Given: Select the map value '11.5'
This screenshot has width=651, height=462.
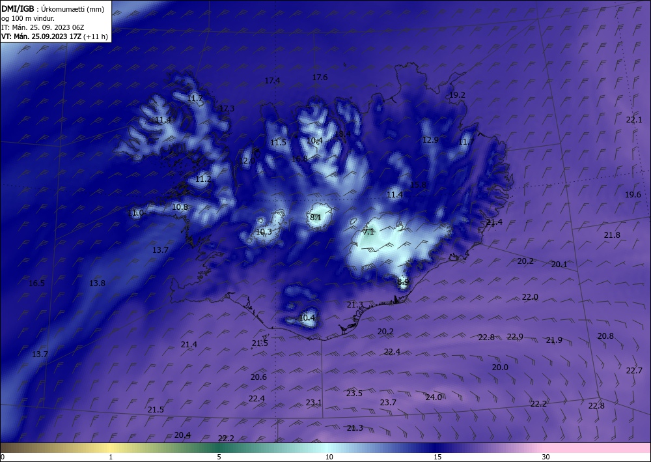Looking at the screenshot, I should (278, 143).
